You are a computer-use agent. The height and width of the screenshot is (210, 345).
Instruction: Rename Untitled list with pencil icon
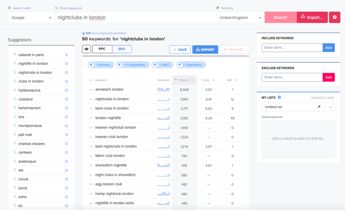(319, 107)
